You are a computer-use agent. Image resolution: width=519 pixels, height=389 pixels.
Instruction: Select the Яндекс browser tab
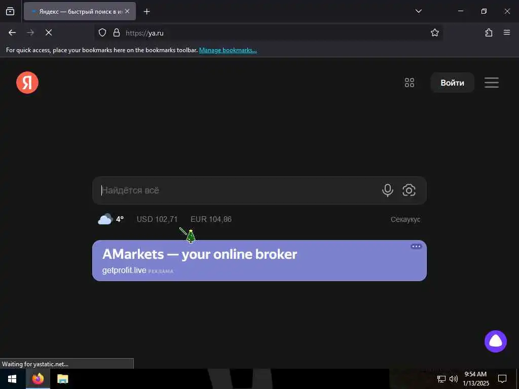click(x=80, y=11)
